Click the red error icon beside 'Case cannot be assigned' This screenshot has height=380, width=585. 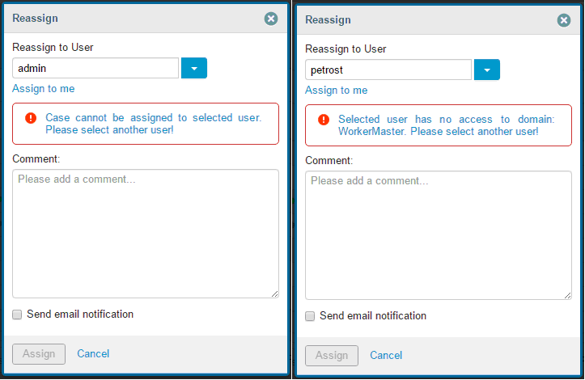tap(31, 118)
